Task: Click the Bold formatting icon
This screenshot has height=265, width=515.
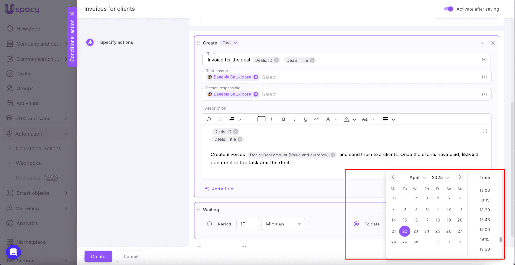Action: point(283,119)
